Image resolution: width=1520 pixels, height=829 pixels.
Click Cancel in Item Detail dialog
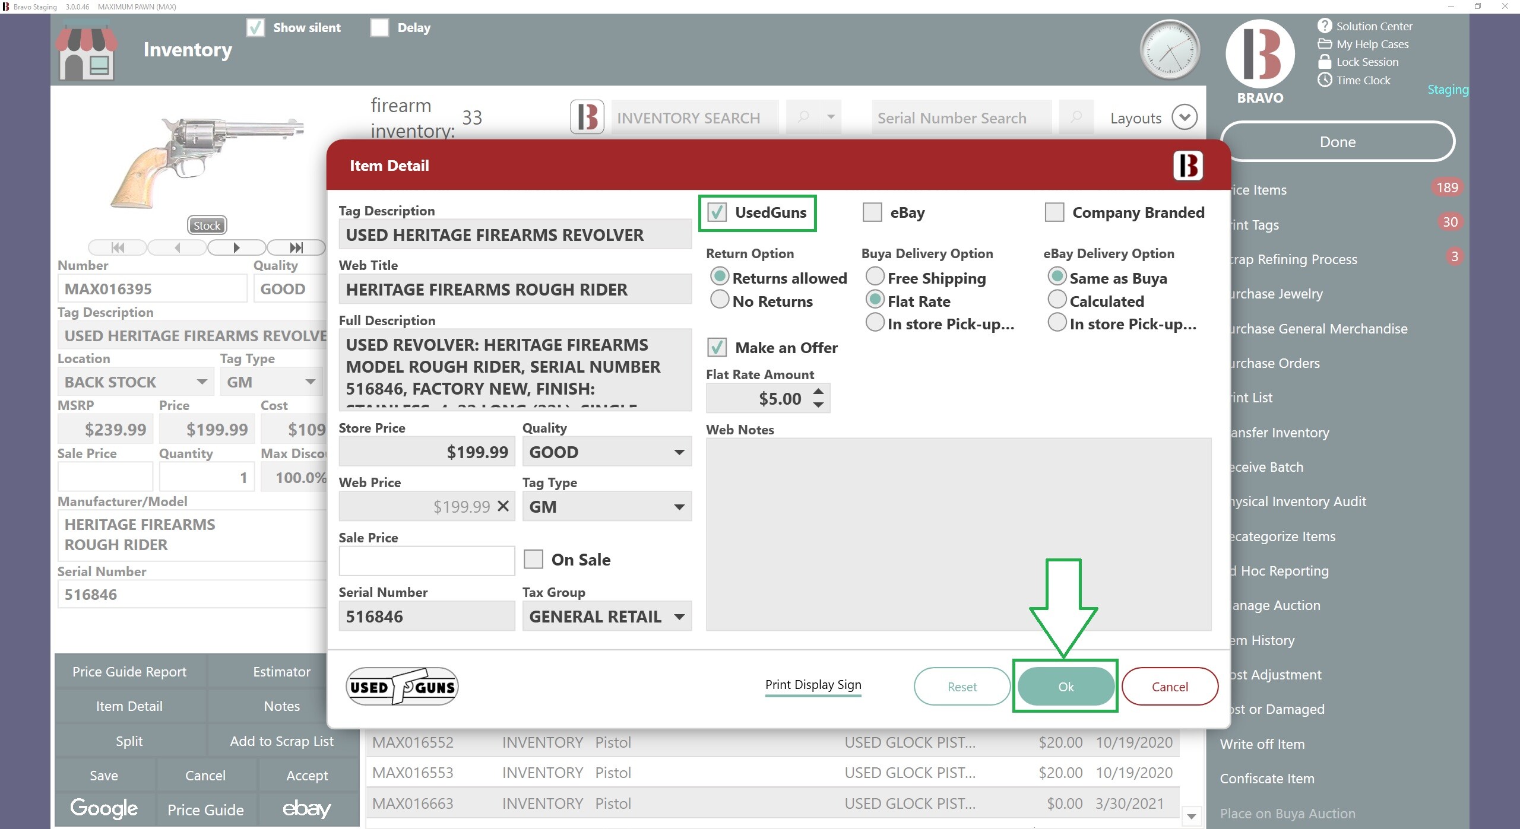(1170, 686)
